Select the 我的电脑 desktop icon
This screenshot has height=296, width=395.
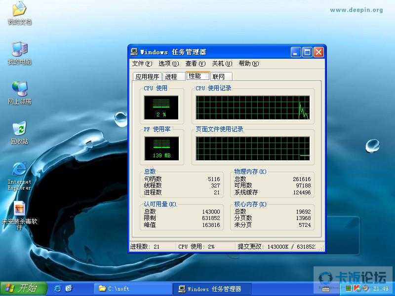[x=19, y=53]
